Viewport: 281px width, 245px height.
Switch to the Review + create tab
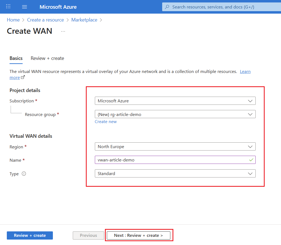pos(47,58)
